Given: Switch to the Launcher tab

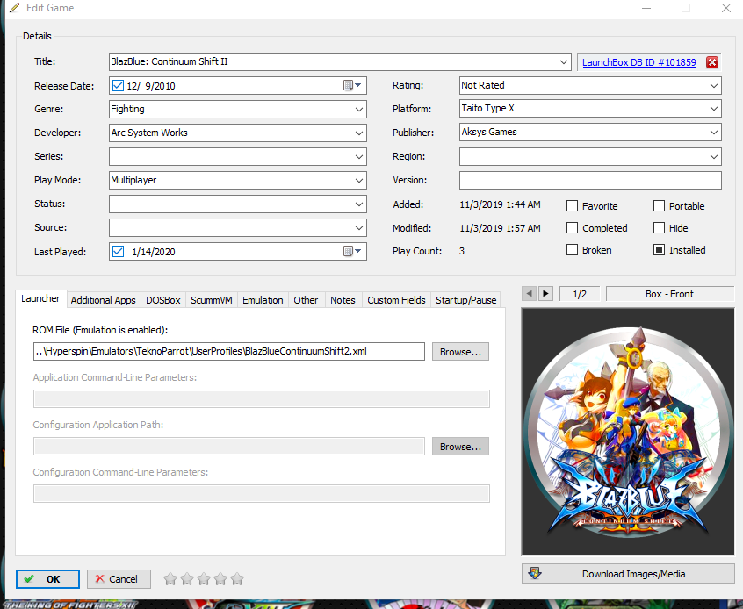Looking at the screenshot, I should 40,299.
